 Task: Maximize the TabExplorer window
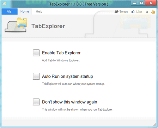(141, 3)
